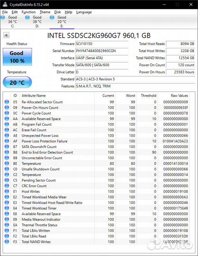Screen dimensions: 198x256
Task: Click the Current column header
Action: [105, 96]
